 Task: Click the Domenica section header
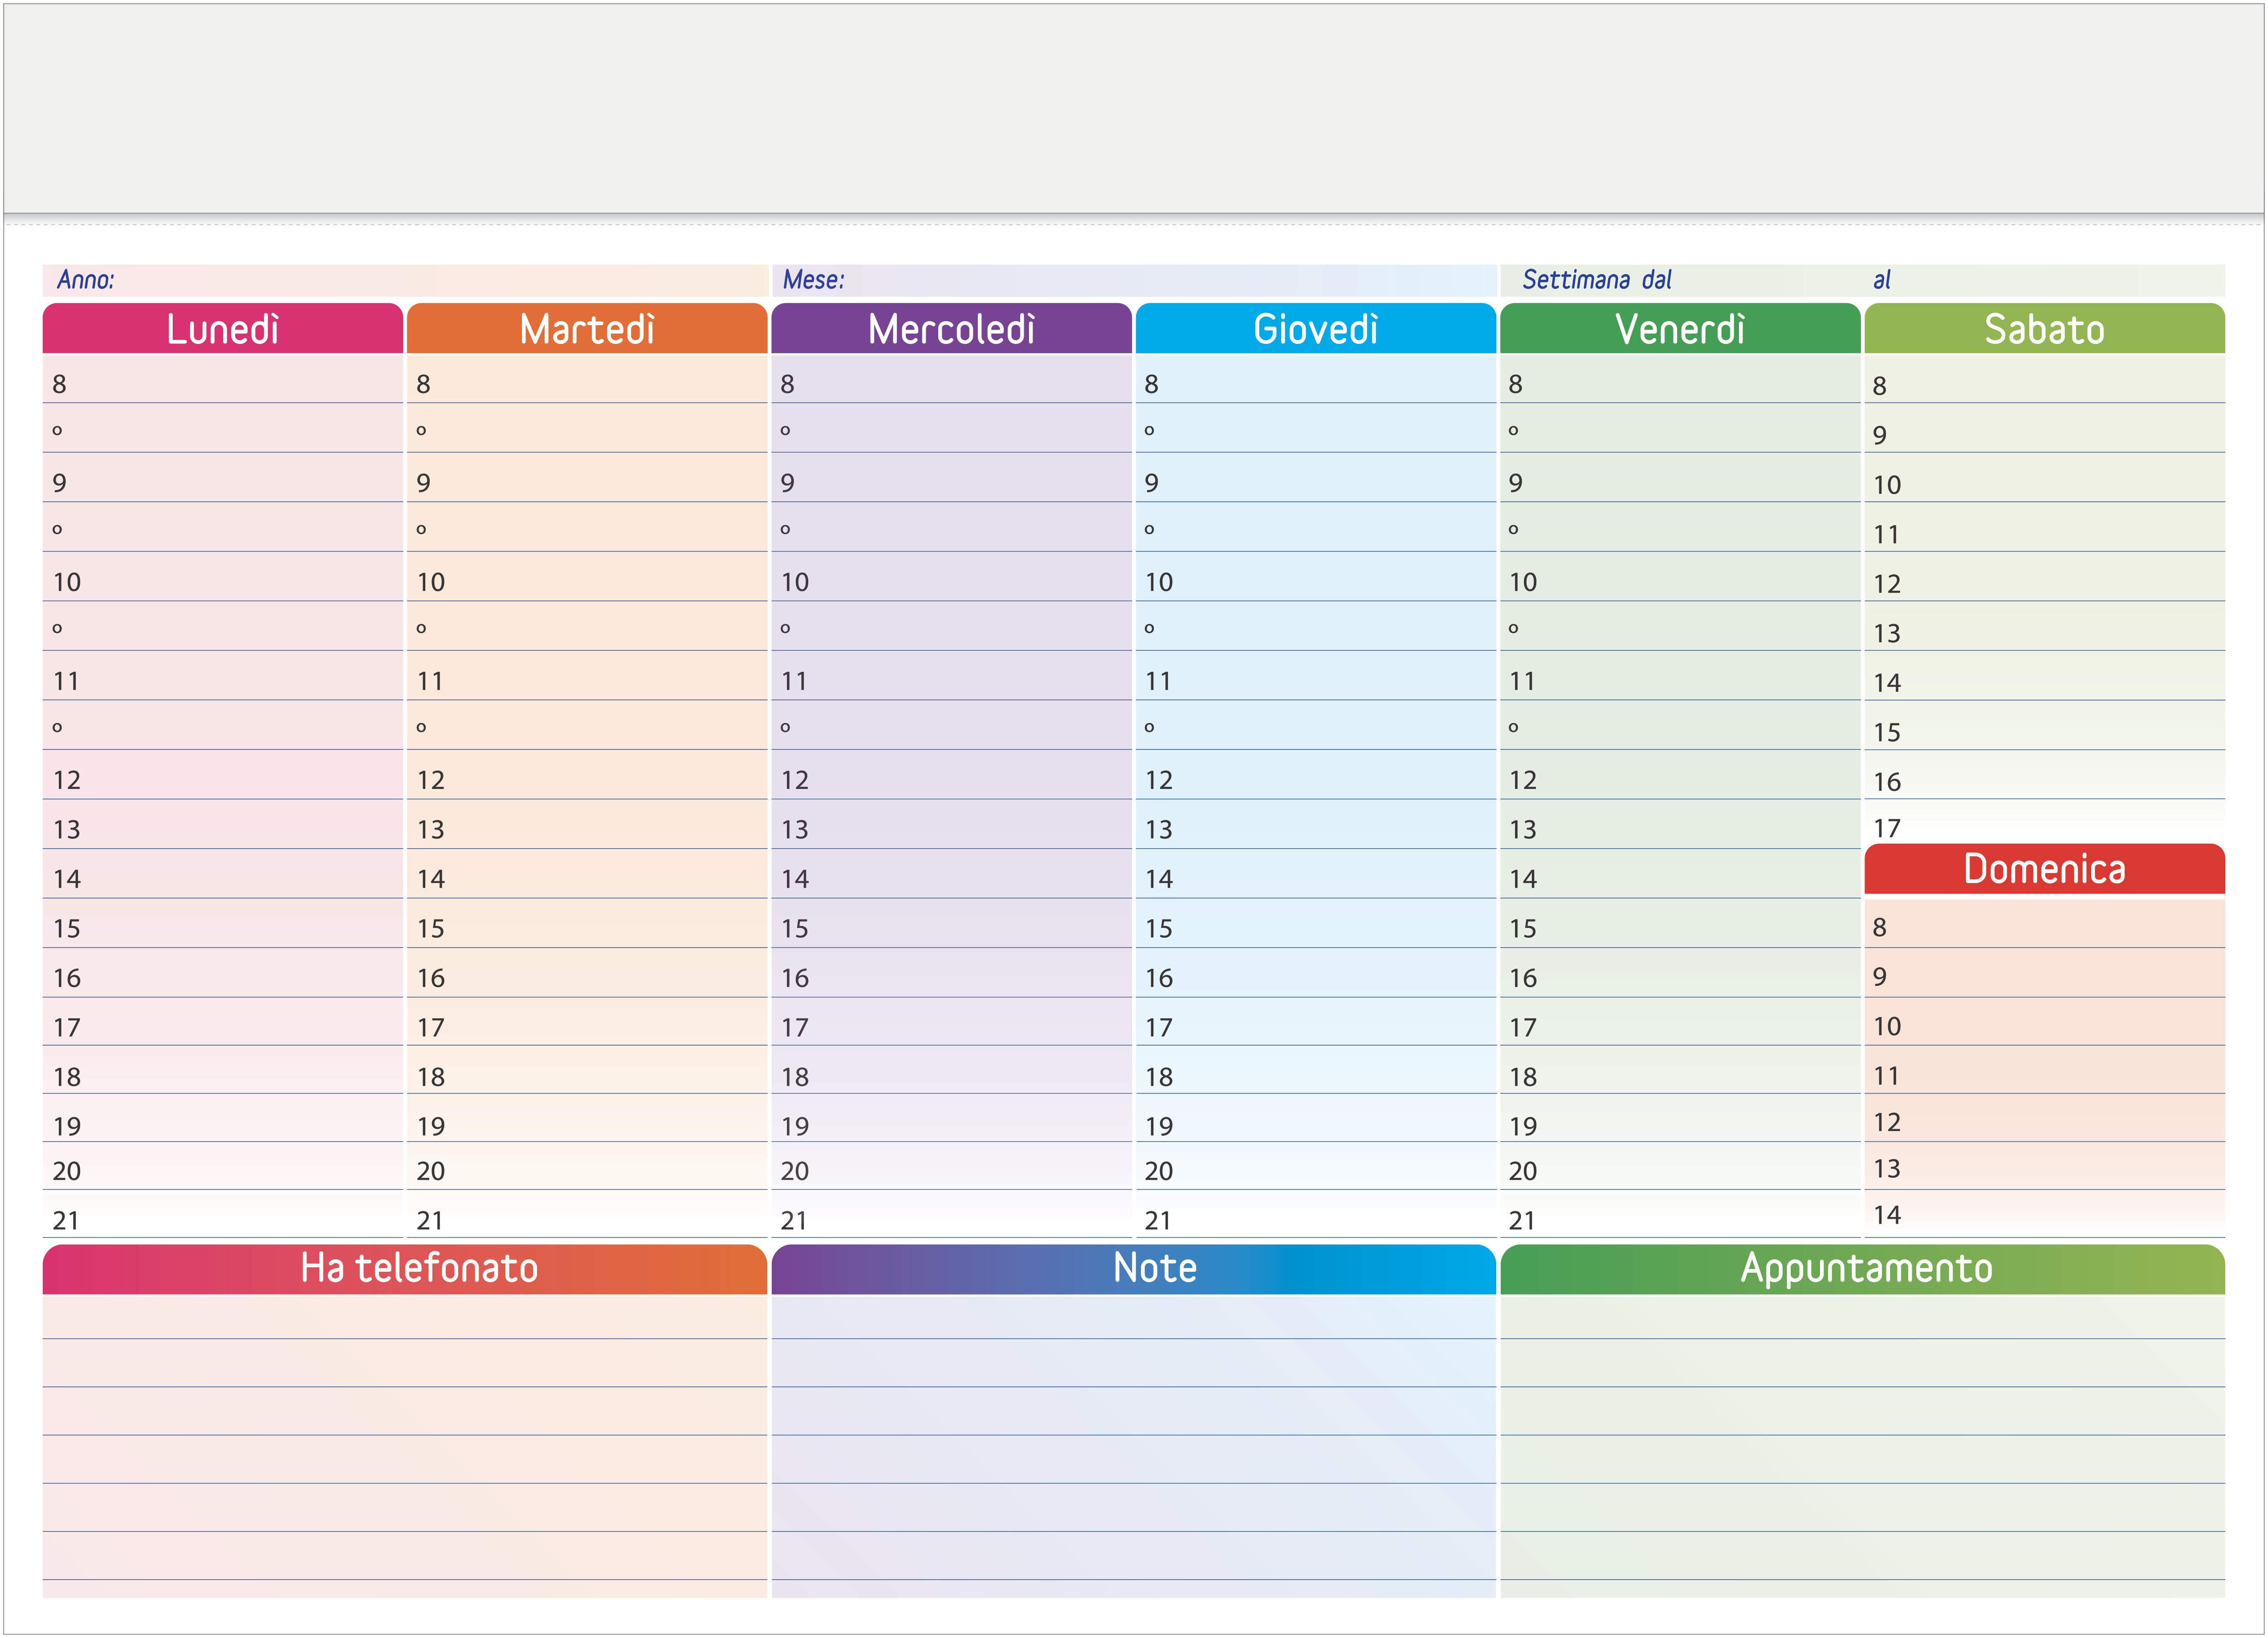click(x=2045, y=869)
